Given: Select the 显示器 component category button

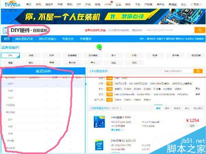Looking at the screenshot, I should 176,55.
